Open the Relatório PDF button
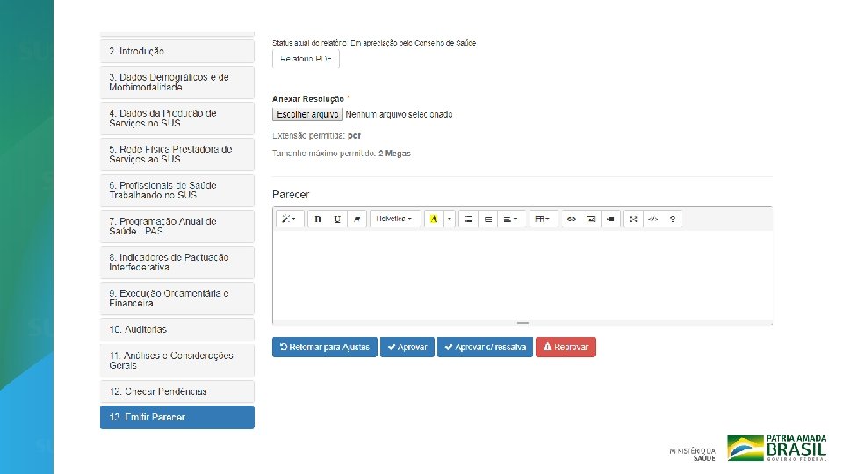This screenshot has width=843, height=474. coord(306,59)
